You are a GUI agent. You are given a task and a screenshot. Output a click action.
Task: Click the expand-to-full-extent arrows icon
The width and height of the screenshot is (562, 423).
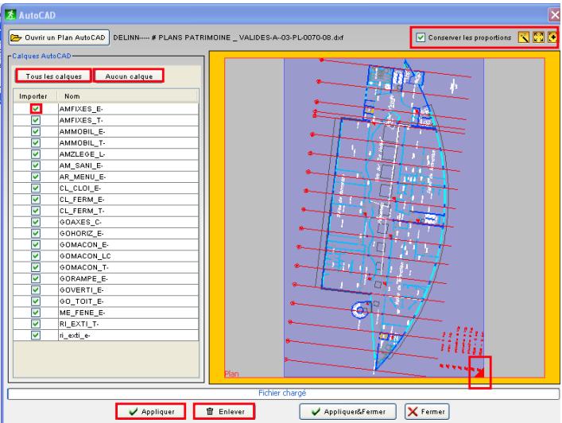click(x=538, y=37)
